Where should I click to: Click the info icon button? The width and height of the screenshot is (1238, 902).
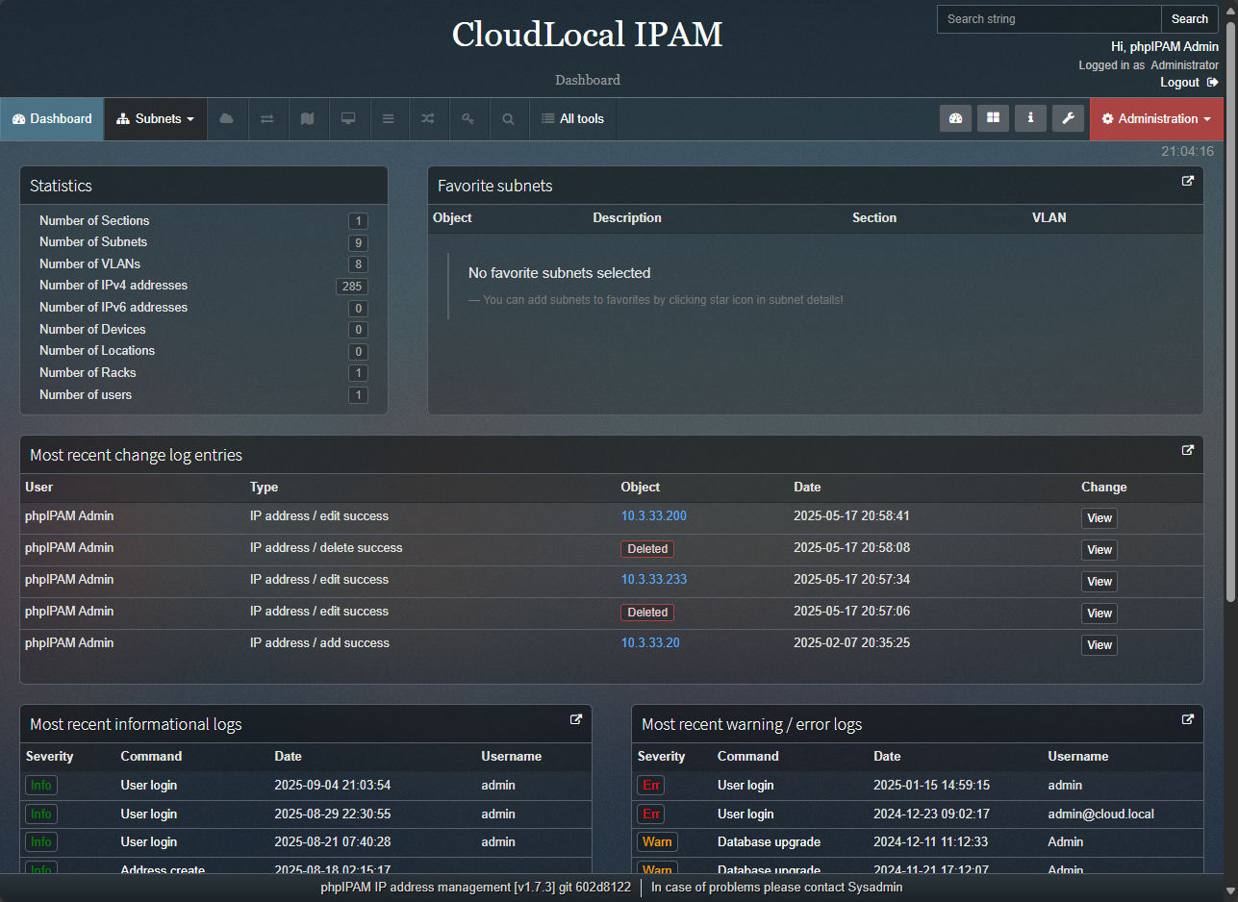coord(1030,118)
